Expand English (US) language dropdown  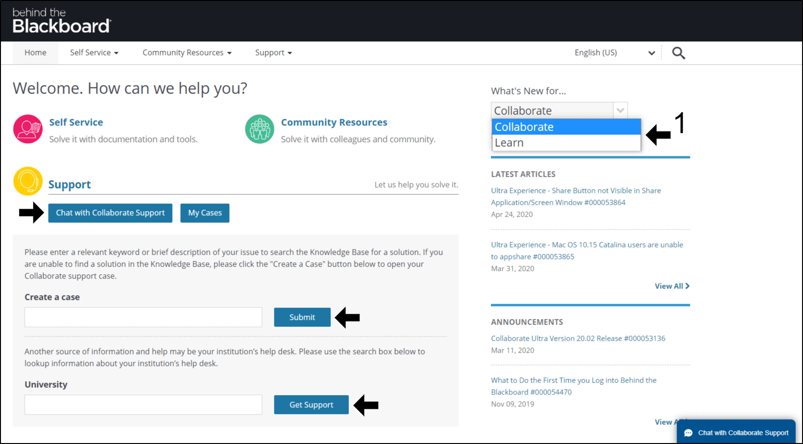tap(615, 53)
